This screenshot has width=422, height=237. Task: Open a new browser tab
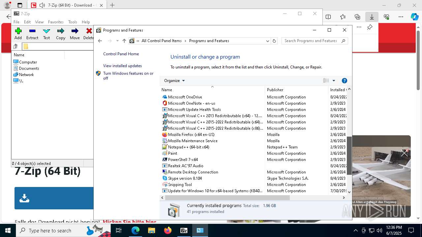point(112,5)
